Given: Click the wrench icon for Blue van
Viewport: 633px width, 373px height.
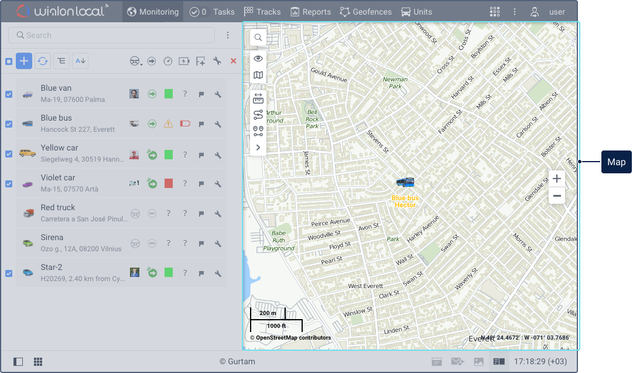Looking at the screenshot, I should pos(217,94).
